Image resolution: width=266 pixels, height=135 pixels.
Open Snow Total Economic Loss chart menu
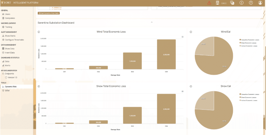[x=183, y=91]
